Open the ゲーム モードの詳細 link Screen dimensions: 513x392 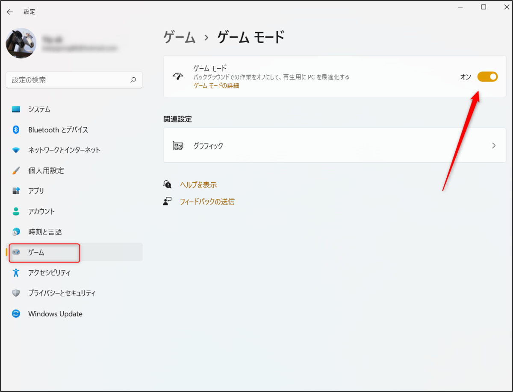216,85
